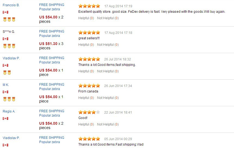Screen dimensions: 234x148
Task: Click the Canada flag under S***n G.
Action: coord(5,39)
